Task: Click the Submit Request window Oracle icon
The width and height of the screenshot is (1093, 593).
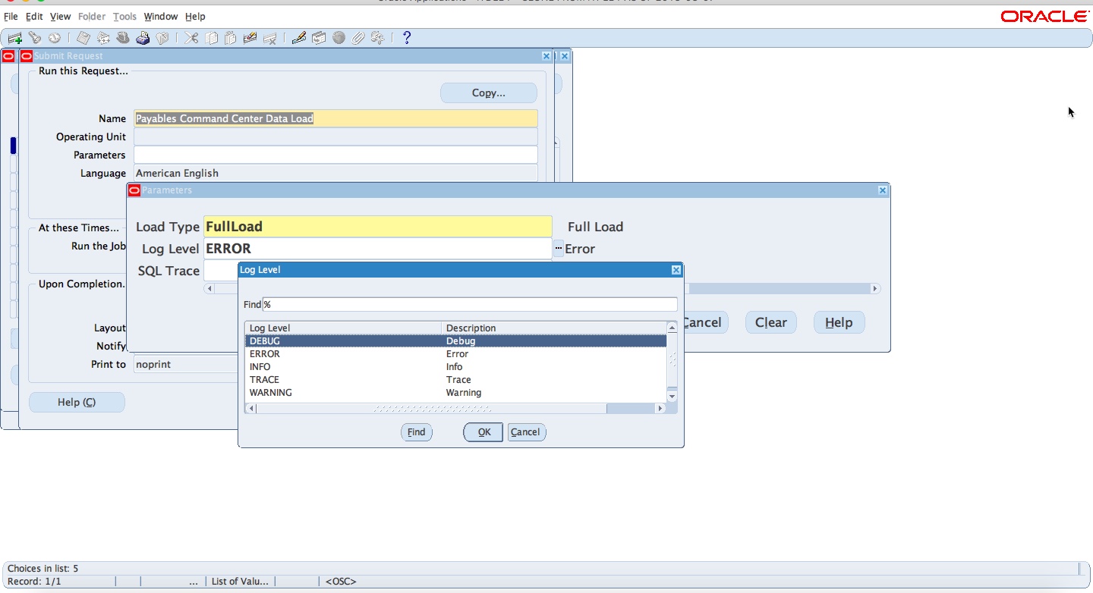Action: click(27, 56)
